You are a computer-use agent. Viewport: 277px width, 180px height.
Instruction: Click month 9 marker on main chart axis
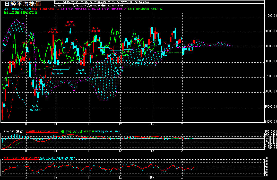click(x=26, y=124)
